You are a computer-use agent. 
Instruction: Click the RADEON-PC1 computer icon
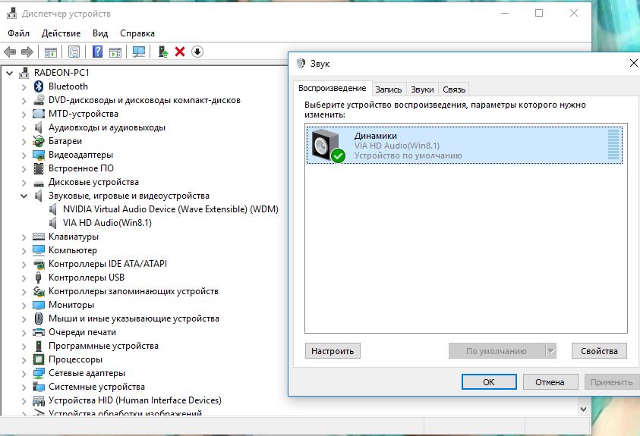click(x=24, y=73)
